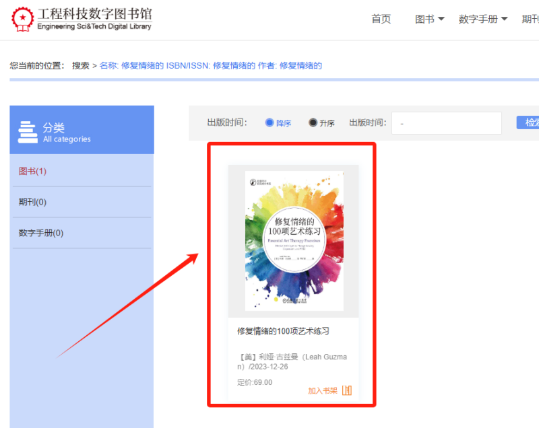Click the 搜索 breadcrumb link

click(x=81, y=65)
